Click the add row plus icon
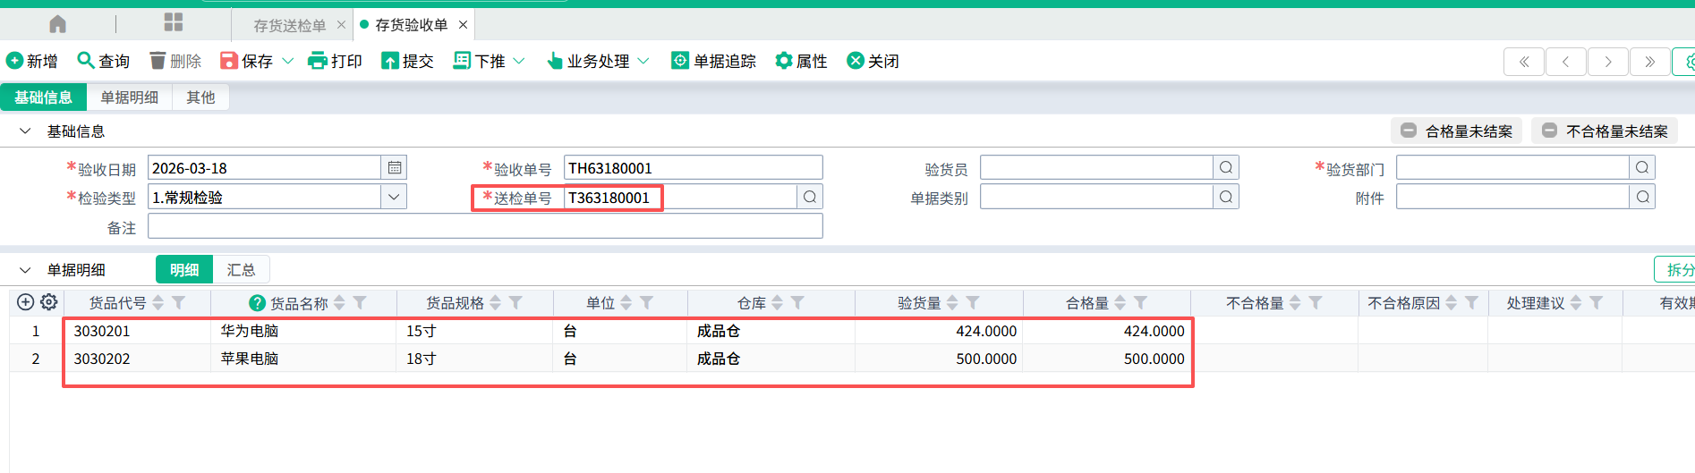The image size is (1695, 473). (x=26, y=302)
